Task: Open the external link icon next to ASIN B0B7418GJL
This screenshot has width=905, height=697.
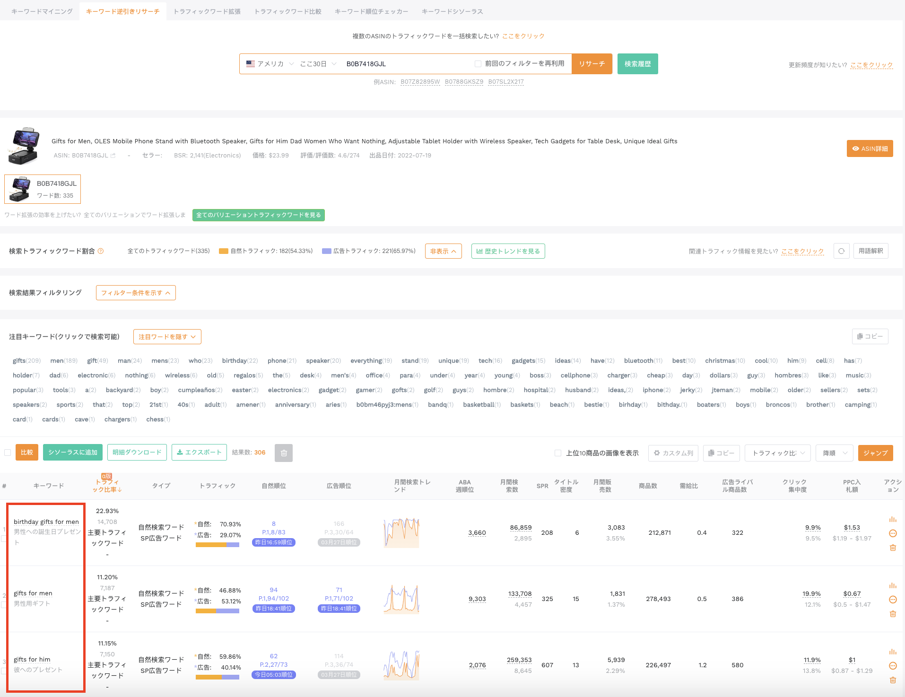Action: [x=113, y=156]
